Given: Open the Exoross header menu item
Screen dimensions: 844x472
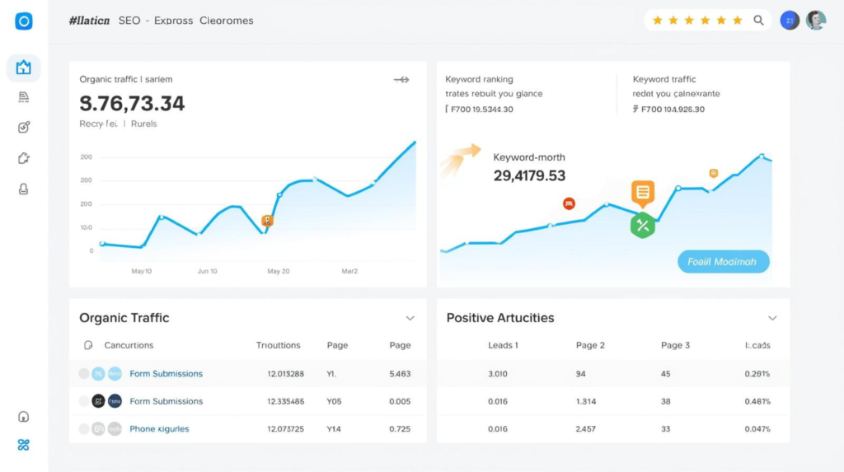Looking at the screenshot, I should point(173,21).
